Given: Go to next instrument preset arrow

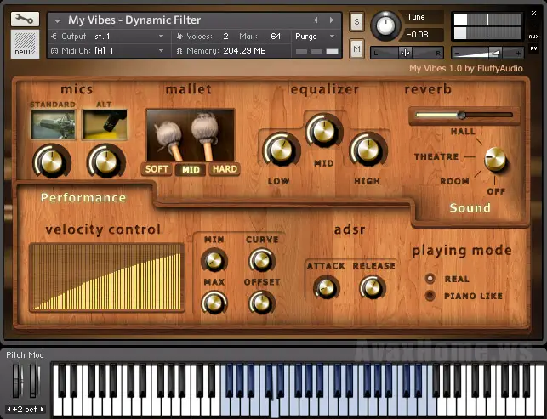Looking at the screenshot, I should click(x=332, y=20).
